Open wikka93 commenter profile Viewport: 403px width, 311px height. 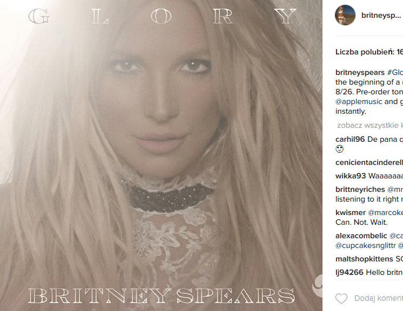click(x=351, y=176)
